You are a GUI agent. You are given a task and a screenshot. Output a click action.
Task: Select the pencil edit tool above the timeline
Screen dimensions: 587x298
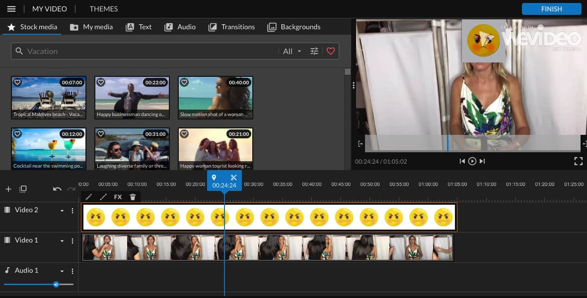(89, 197)
